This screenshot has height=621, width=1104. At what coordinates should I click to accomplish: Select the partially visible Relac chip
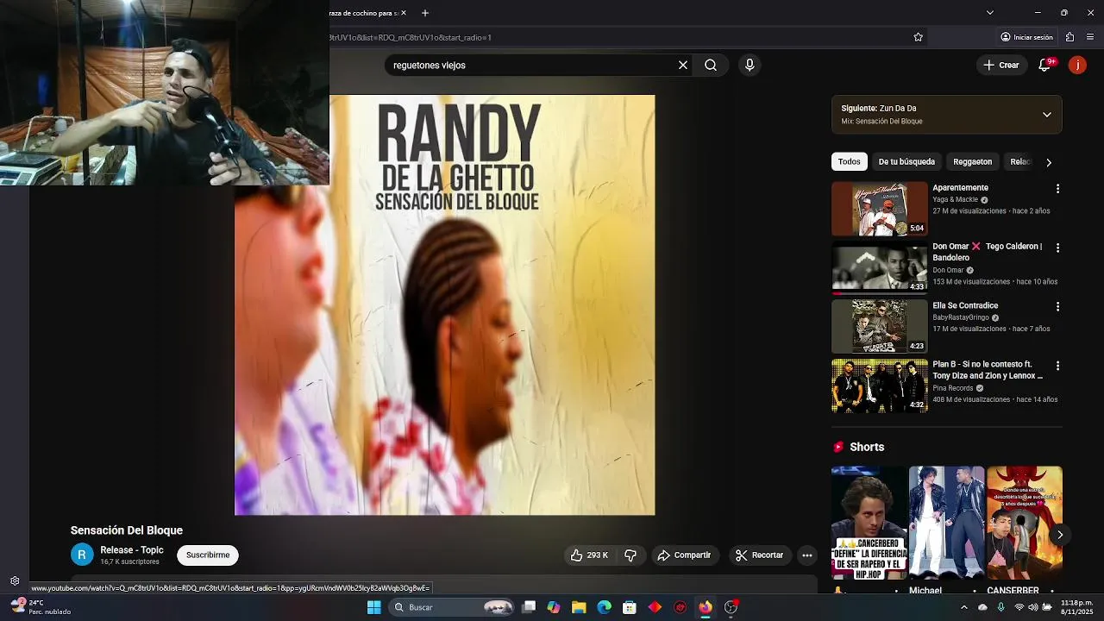point(1019,161)
